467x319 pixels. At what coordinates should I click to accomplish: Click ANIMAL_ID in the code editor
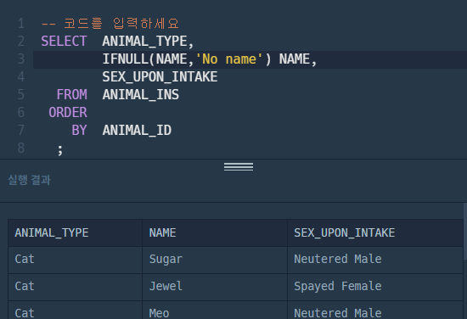pos(137,131)
